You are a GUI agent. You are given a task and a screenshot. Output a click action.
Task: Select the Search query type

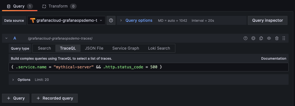(44, 48)
